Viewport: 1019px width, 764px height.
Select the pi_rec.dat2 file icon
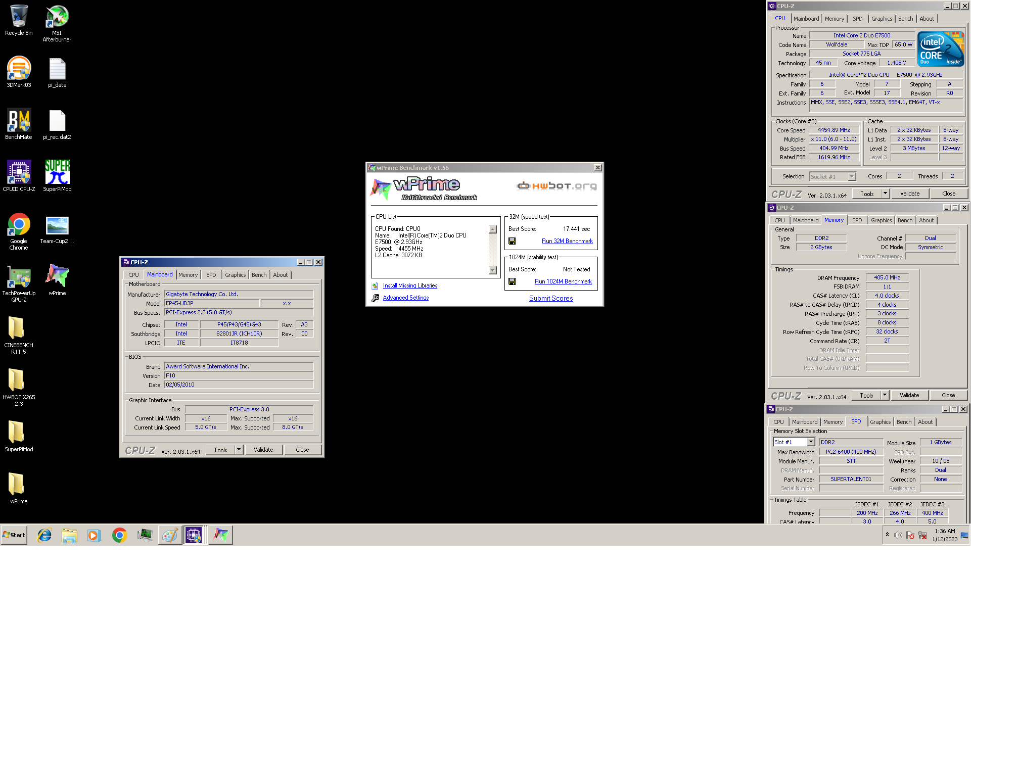point(57,124)
